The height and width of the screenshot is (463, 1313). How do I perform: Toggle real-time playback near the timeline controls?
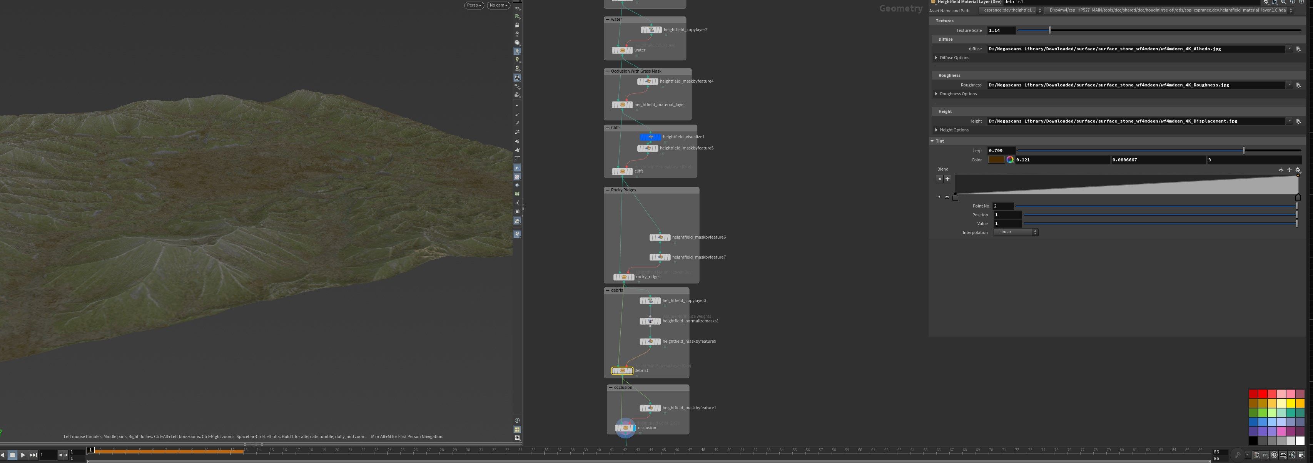tap(1274, 455)
